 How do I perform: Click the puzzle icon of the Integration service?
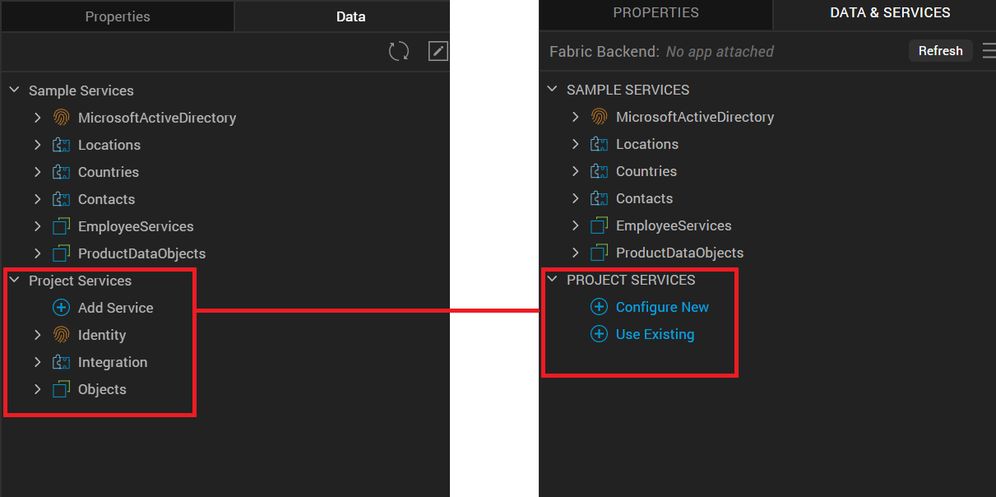click(61, 362)
